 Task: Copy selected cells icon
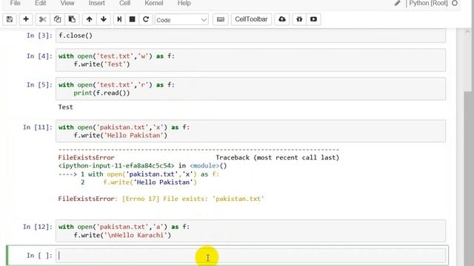pos(57,19)
